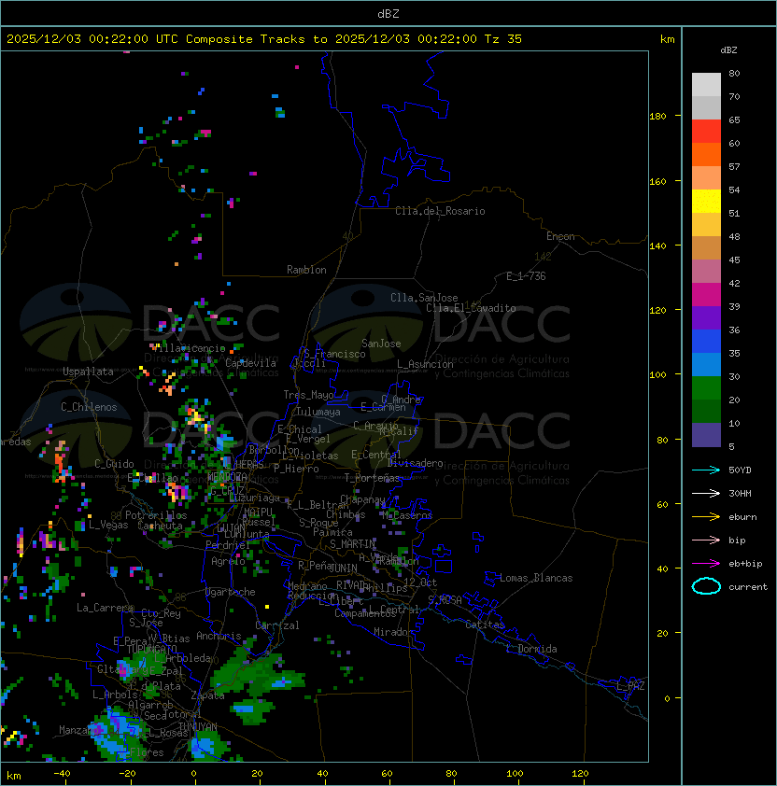This screenshot has height=786, width=777.
Task: Click the Cacheuta place label
Action: (160, 526)
